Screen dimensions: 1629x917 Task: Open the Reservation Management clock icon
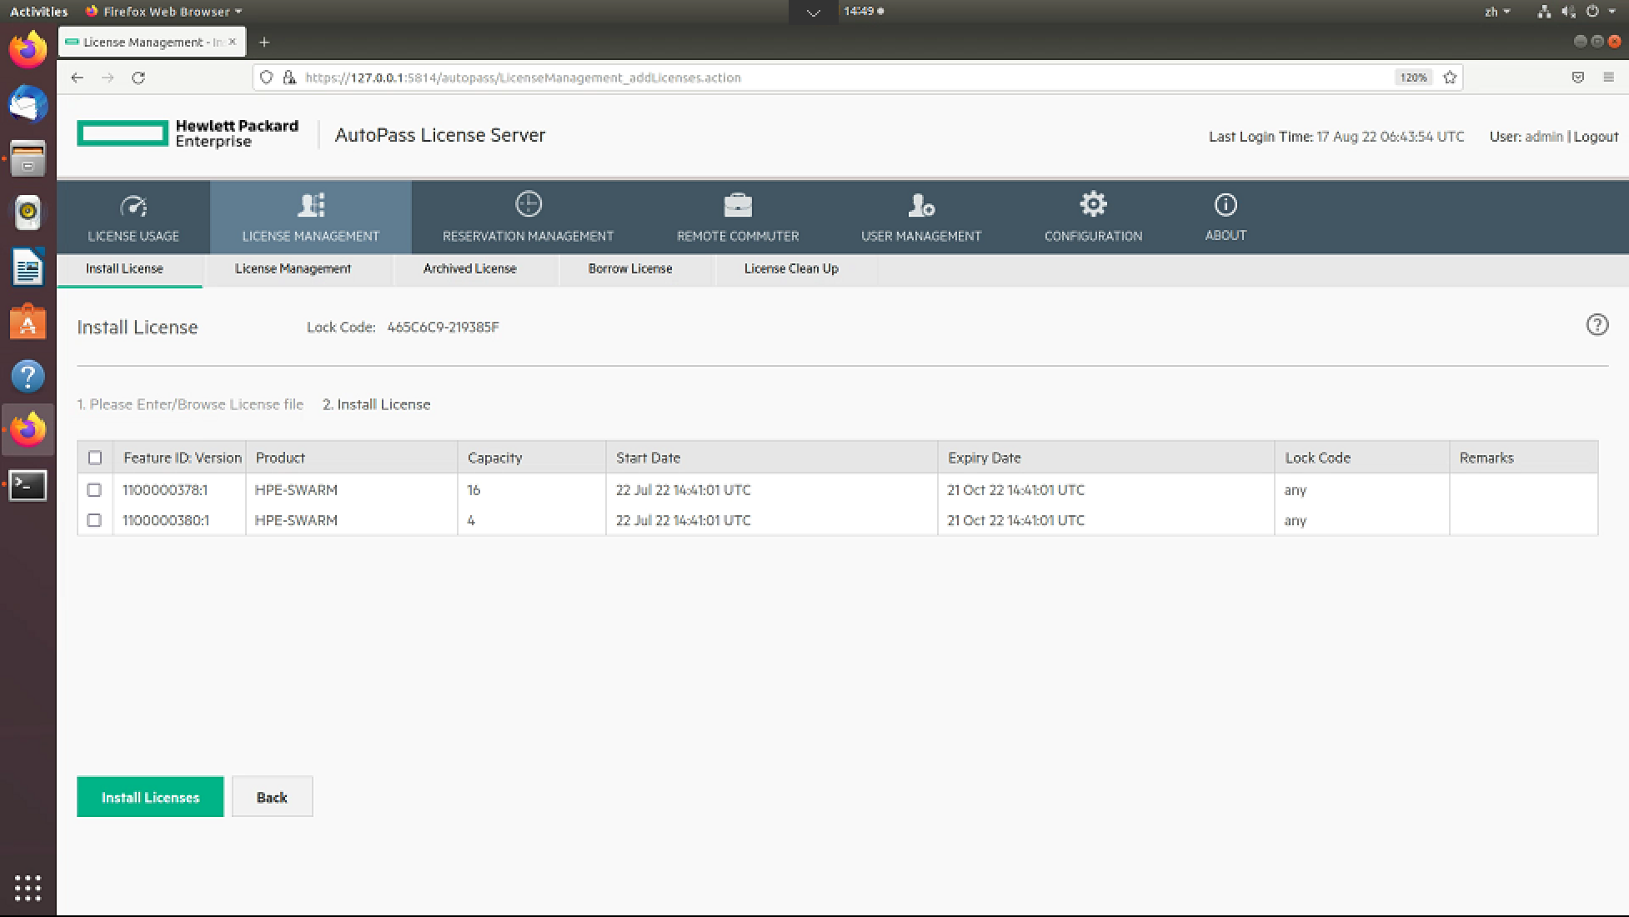[x=528, y=204]
